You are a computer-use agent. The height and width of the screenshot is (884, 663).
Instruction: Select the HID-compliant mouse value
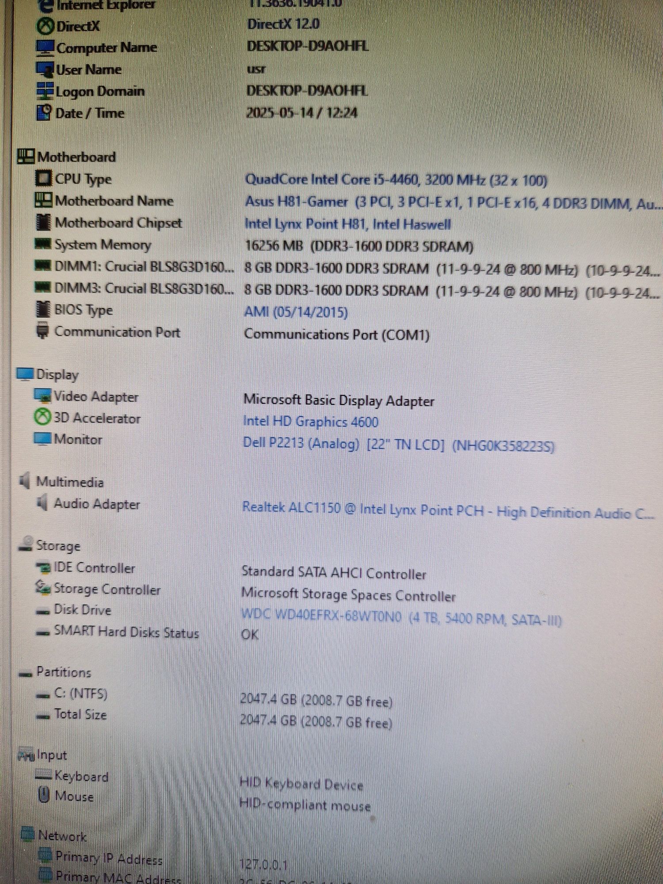pos(305,805)
